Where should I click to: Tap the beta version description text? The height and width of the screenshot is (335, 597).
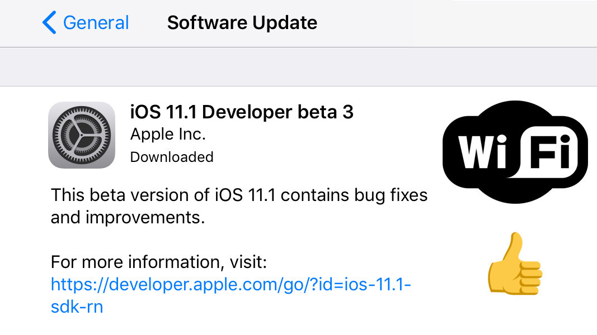click(x=239, y=195)
